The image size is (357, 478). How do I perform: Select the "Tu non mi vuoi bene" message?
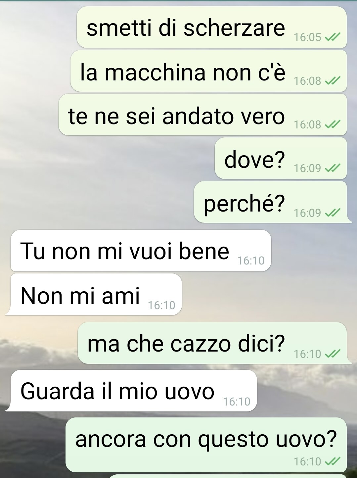(141, 251)
